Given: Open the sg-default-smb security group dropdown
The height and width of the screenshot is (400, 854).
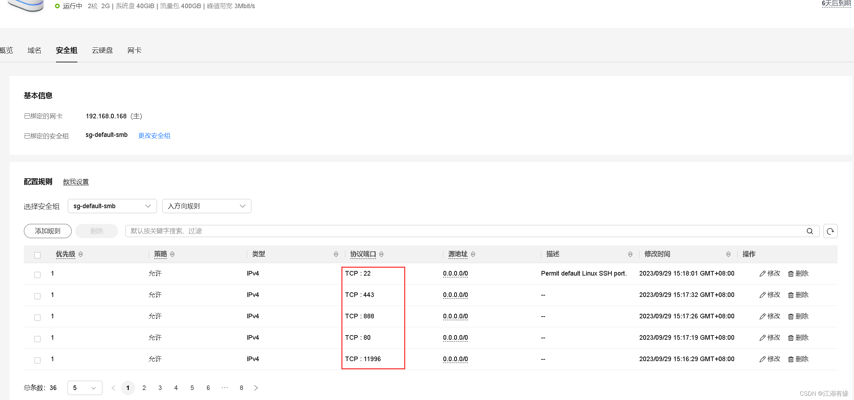Looking at the screenshot, I should pyautogui.click(x=112, y=206).
